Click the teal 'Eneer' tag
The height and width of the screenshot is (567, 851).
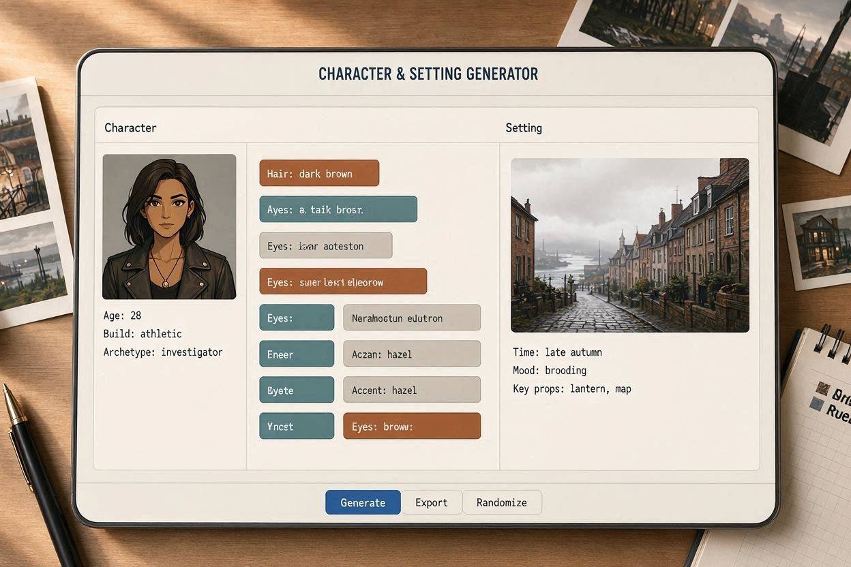(x=297, y=354)
